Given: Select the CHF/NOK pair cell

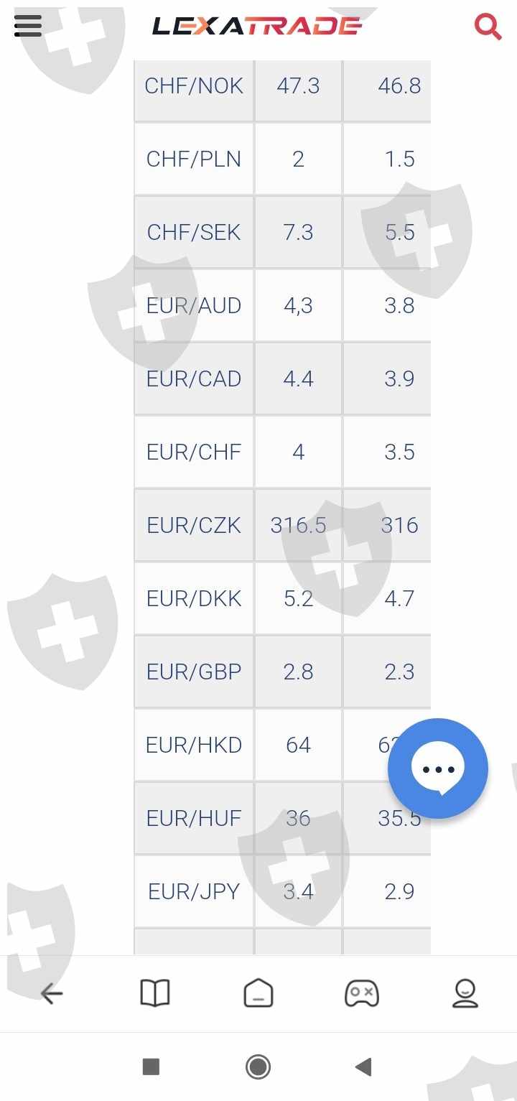Looking at the screenshot, I should coord(194,86).
